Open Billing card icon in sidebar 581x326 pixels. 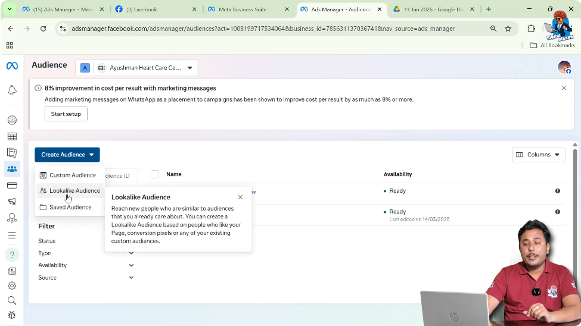12,186
